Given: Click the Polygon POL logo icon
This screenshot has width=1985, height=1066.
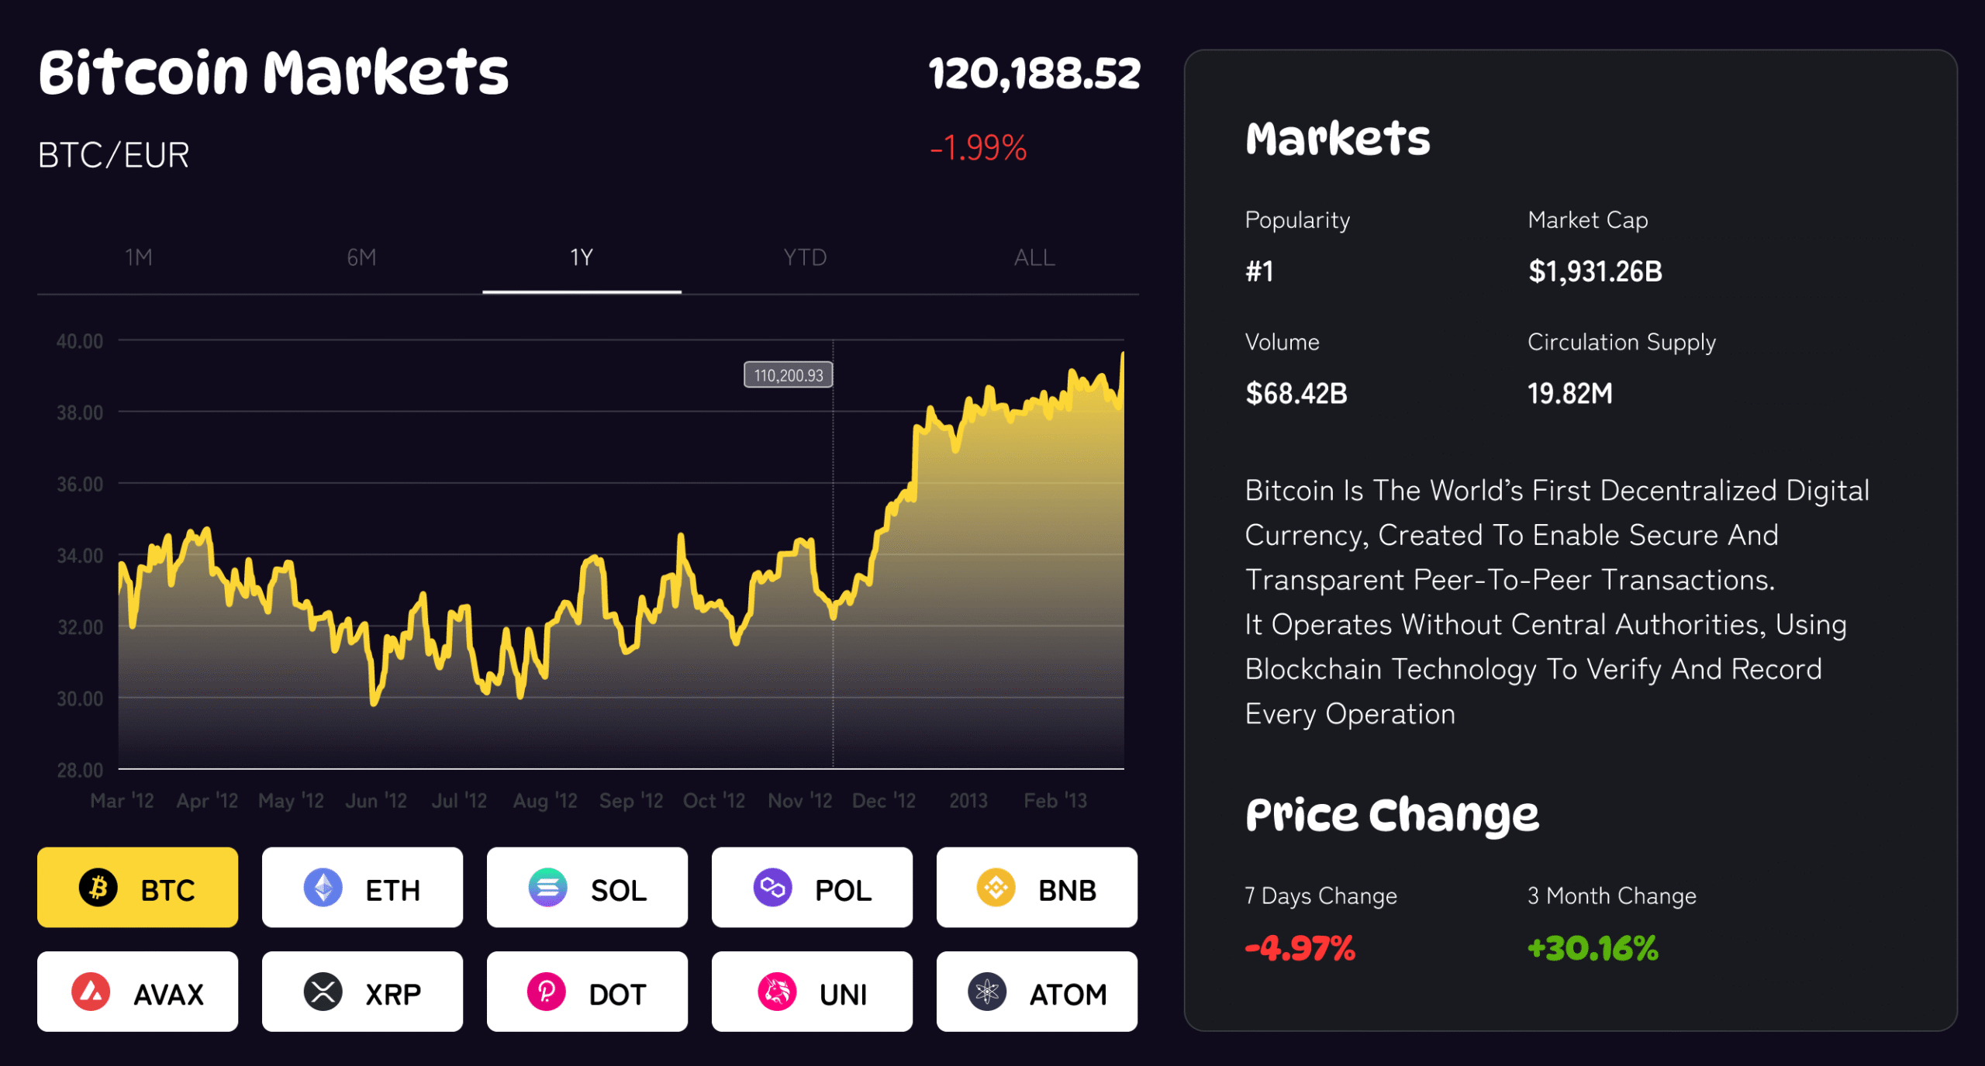Looking at the screenshot, I should pos(772,888).
